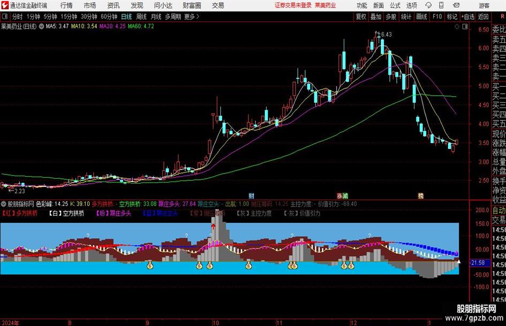Toggle the panel layout icon before 分时
The width and height of the screenshot is (506, 326).
click(5, 17)
